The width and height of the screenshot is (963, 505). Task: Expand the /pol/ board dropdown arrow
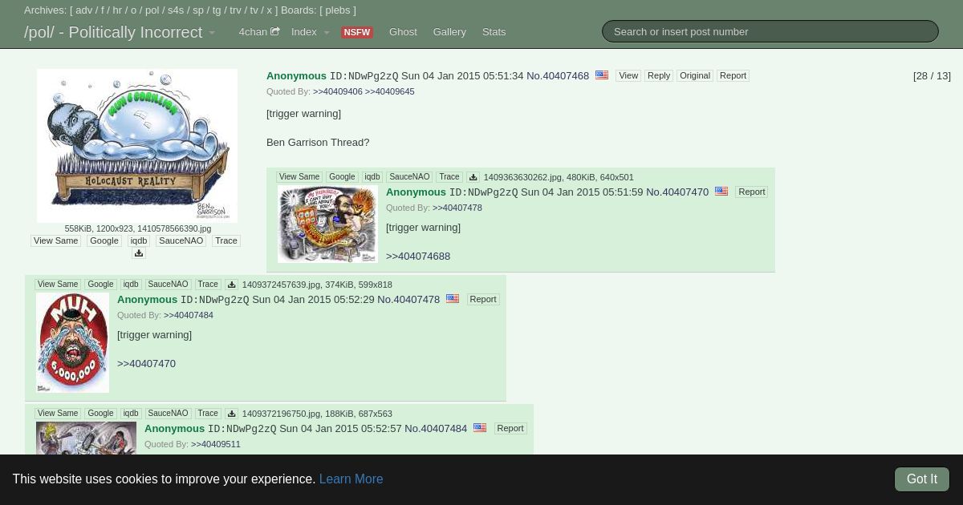coord(212,33)
